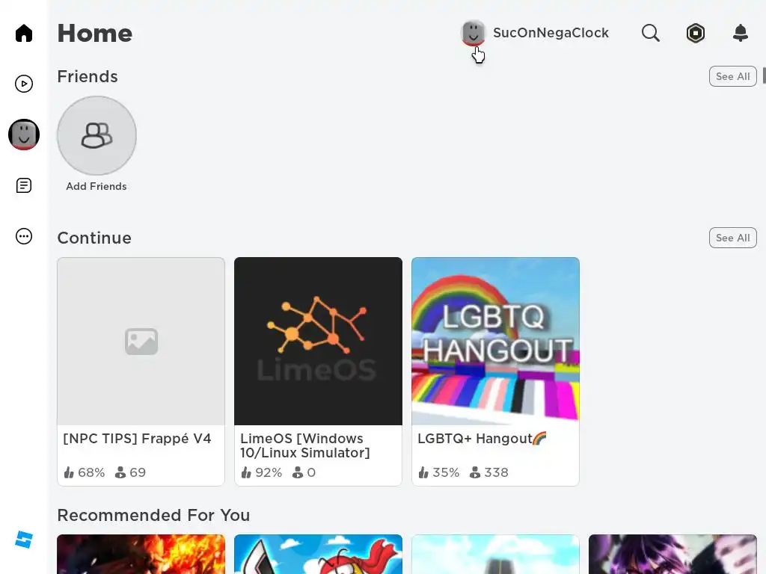Open the avatar icon in left sidebar
Screen dimensions: 766x574
pyautogui.click(x=23, y=135)
